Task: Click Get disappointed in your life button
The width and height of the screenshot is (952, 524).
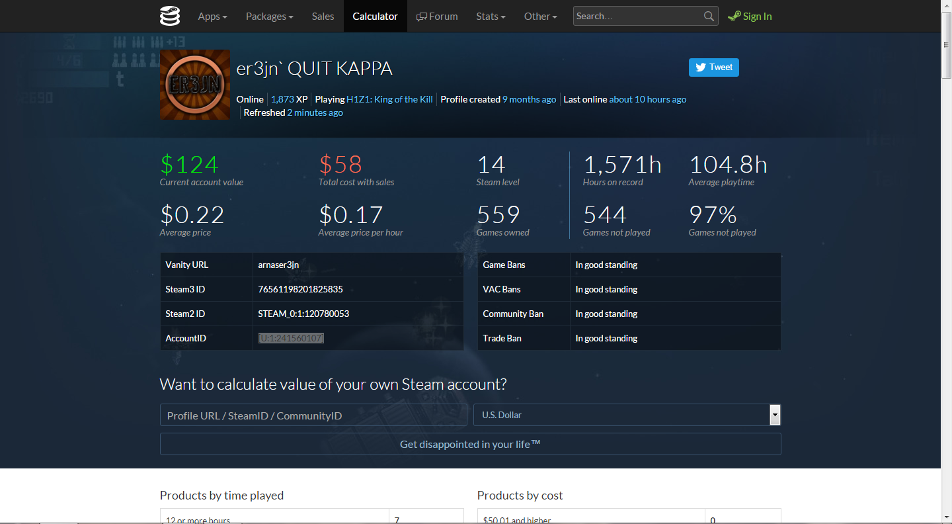Action: click(x=471, y=444)
